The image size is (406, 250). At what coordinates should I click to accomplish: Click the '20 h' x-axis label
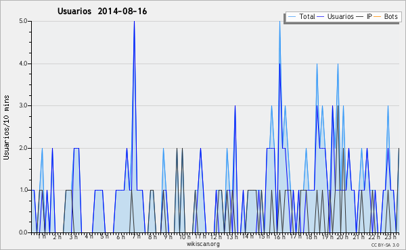point(343,237)
